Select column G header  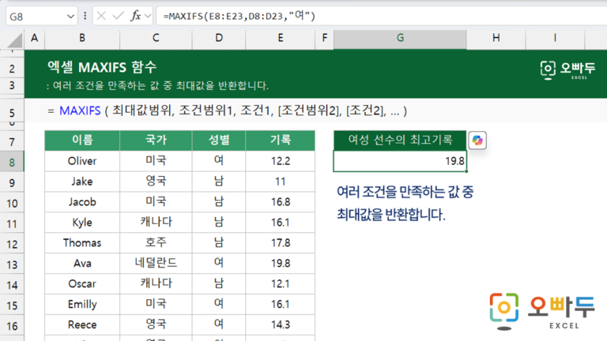tap(400, 38)
